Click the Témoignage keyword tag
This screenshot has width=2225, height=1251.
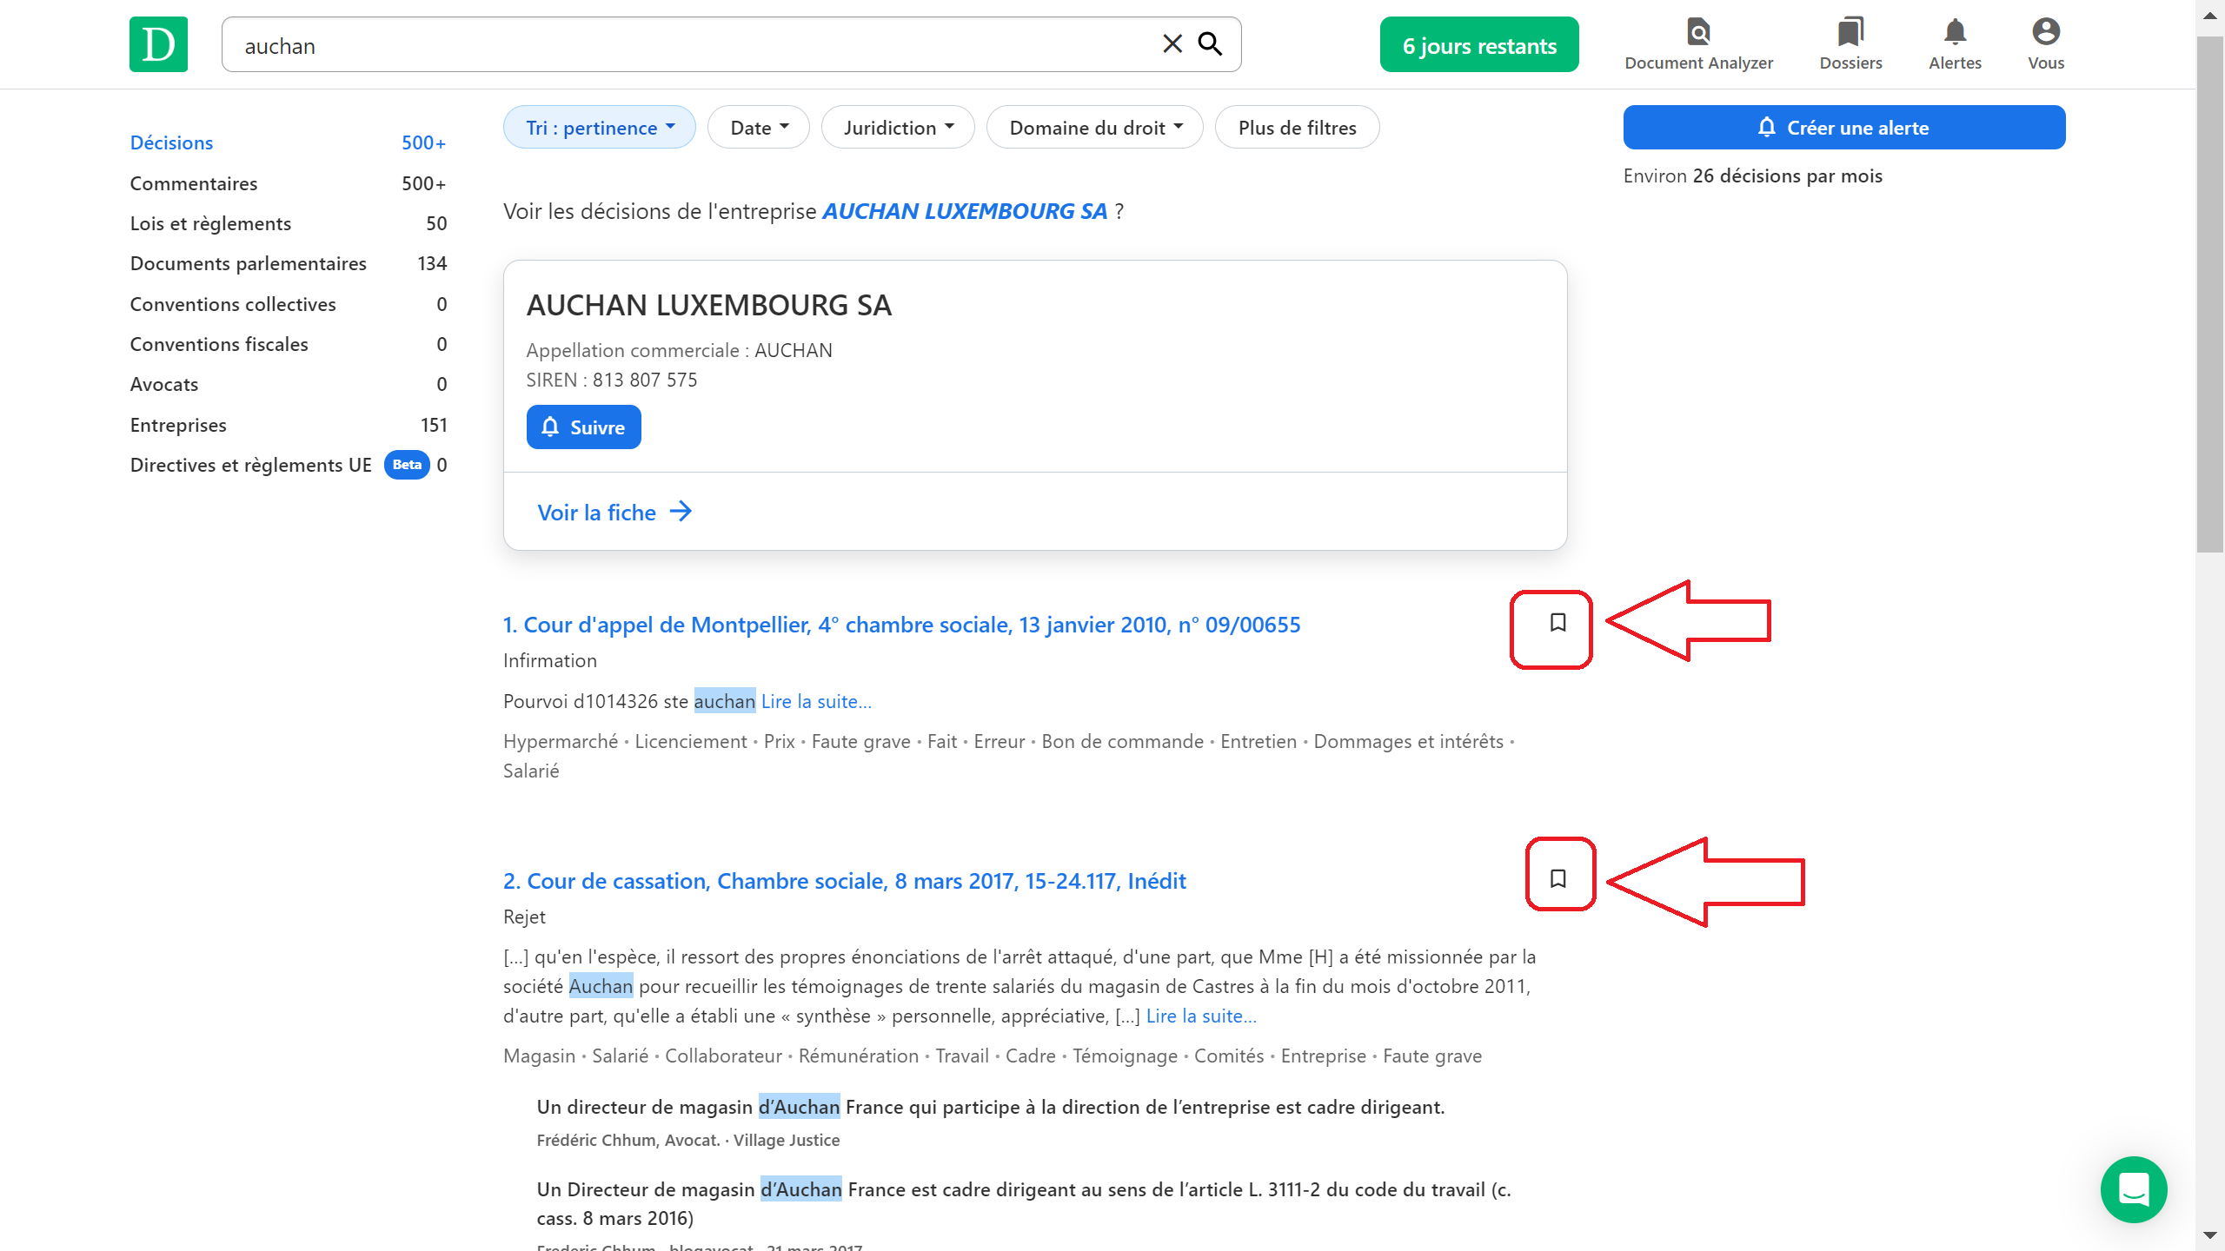click(x=1125, y=1056)
